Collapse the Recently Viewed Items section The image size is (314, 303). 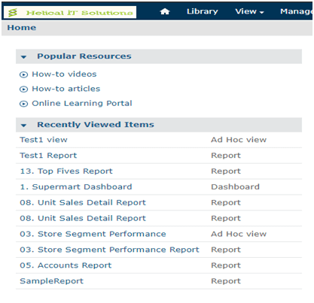pyautogui.click(x=23, y=126)
